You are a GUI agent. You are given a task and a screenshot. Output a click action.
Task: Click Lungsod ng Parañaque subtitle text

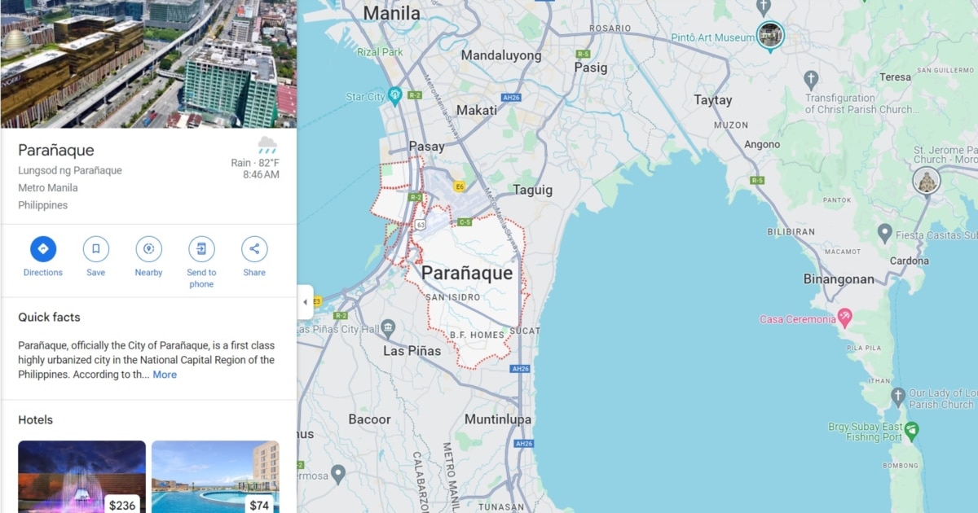[x=70, y=170]
